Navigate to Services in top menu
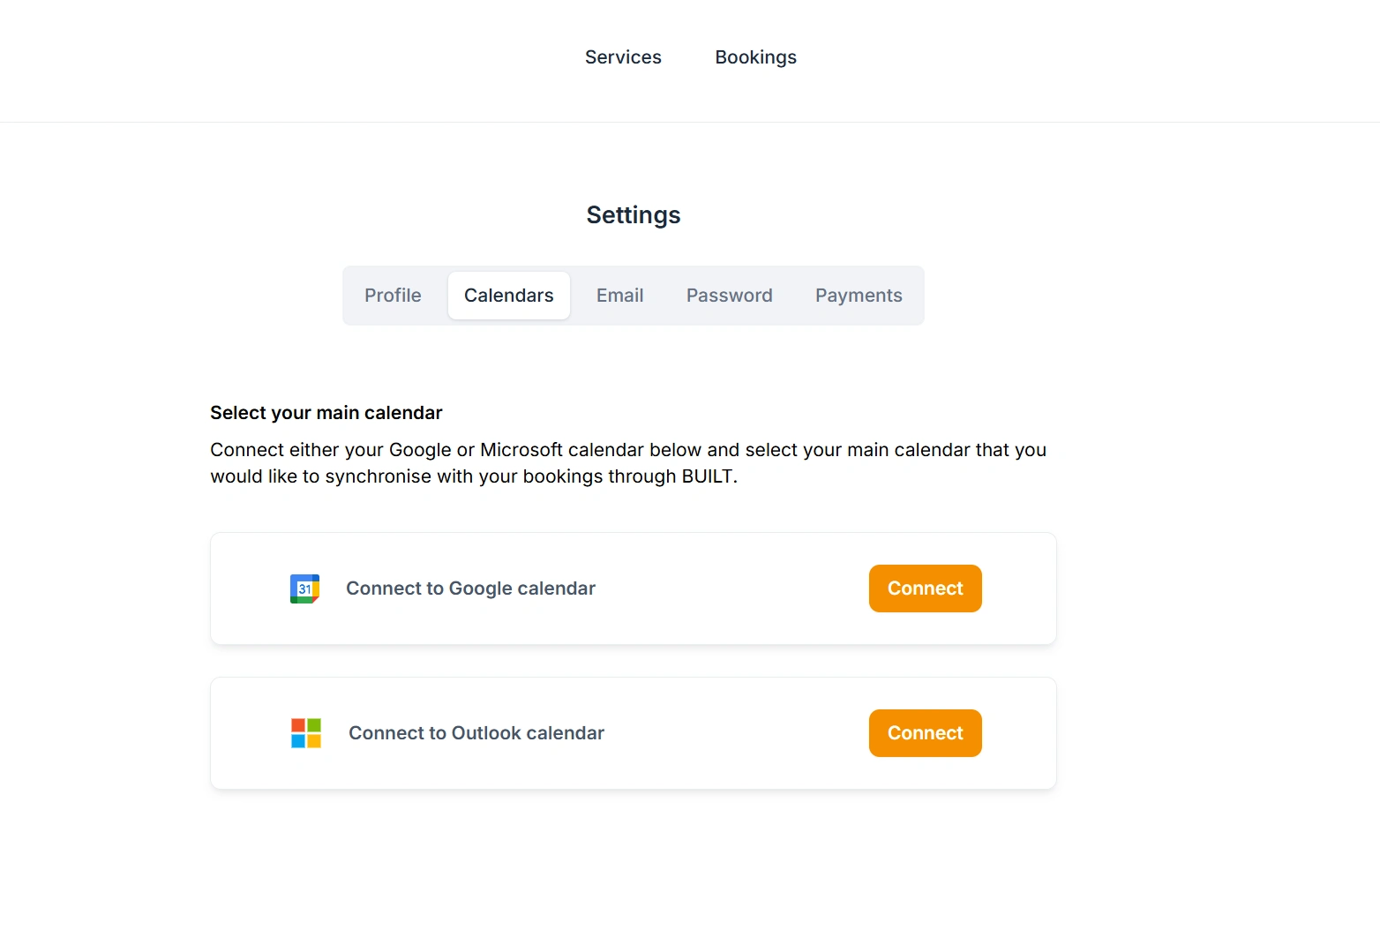The height and width of the screenshot is (937, 1380). pos(623,57)
